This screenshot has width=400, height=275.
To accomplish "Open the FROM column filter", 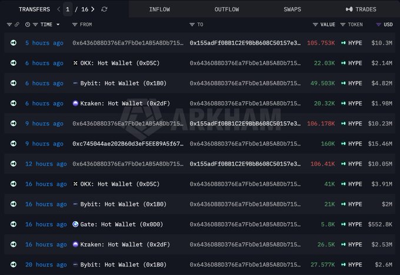I will tap(75, 25).
